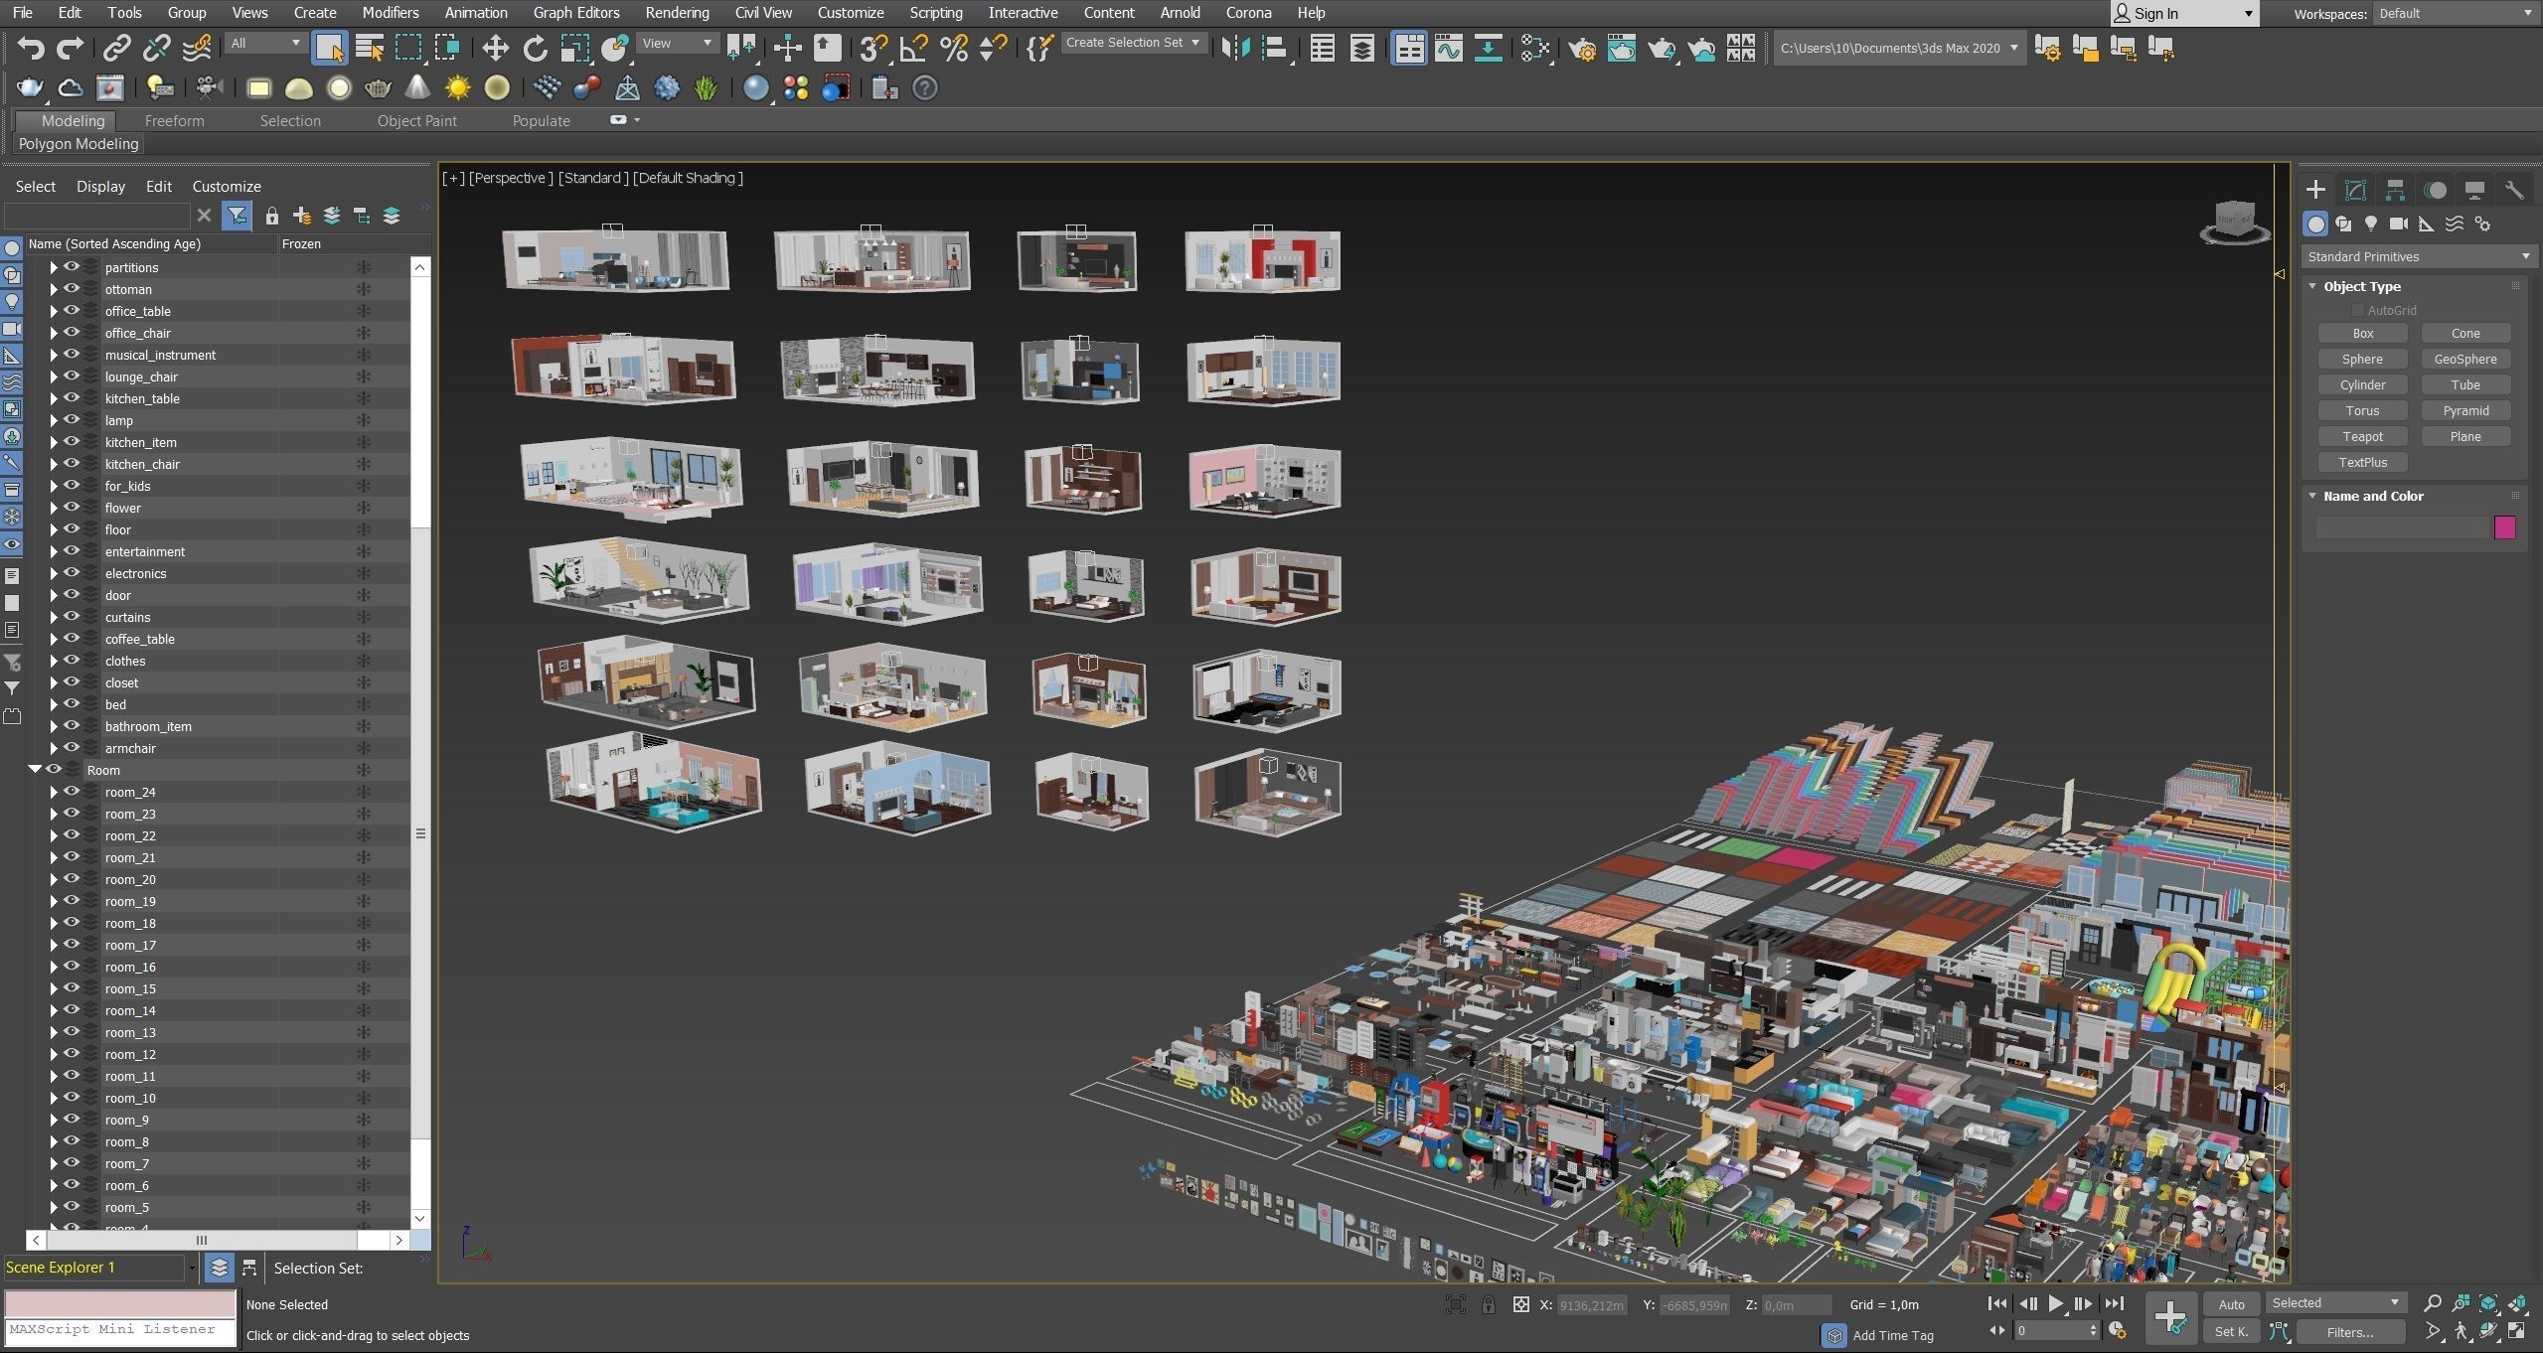Activate the Select and Rotate tool
This screenshot has width=2543, height=1353.
coord(535,48)
